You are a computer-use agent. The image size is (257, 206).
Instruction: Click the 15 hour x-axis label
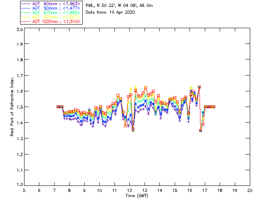175,190
